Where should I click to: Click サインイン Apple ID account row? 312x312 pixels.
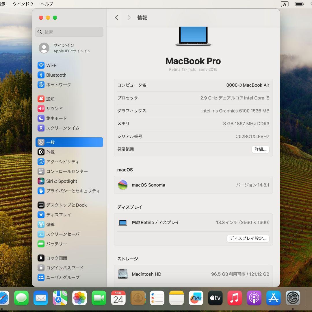click(69, 48)
